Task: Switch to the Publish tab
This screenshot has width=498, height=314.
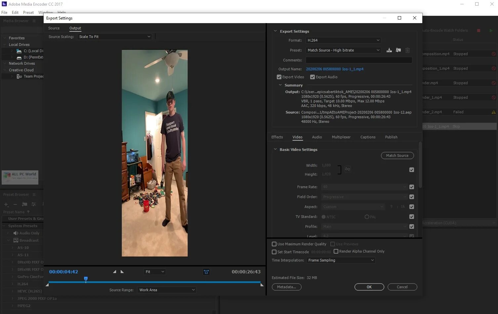Action: coord(391,137)
